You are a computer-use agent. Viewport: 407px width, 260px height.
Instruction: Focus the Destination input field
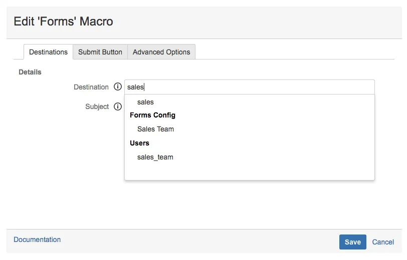[x=250, y=87]
